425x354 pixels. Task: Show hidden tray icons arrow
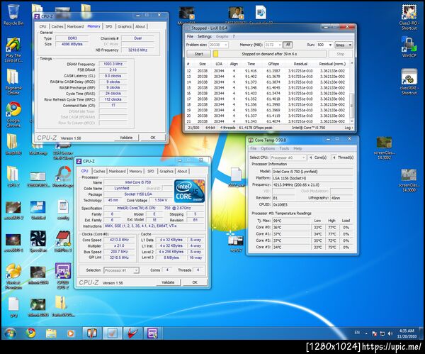(x=366, y=333)
